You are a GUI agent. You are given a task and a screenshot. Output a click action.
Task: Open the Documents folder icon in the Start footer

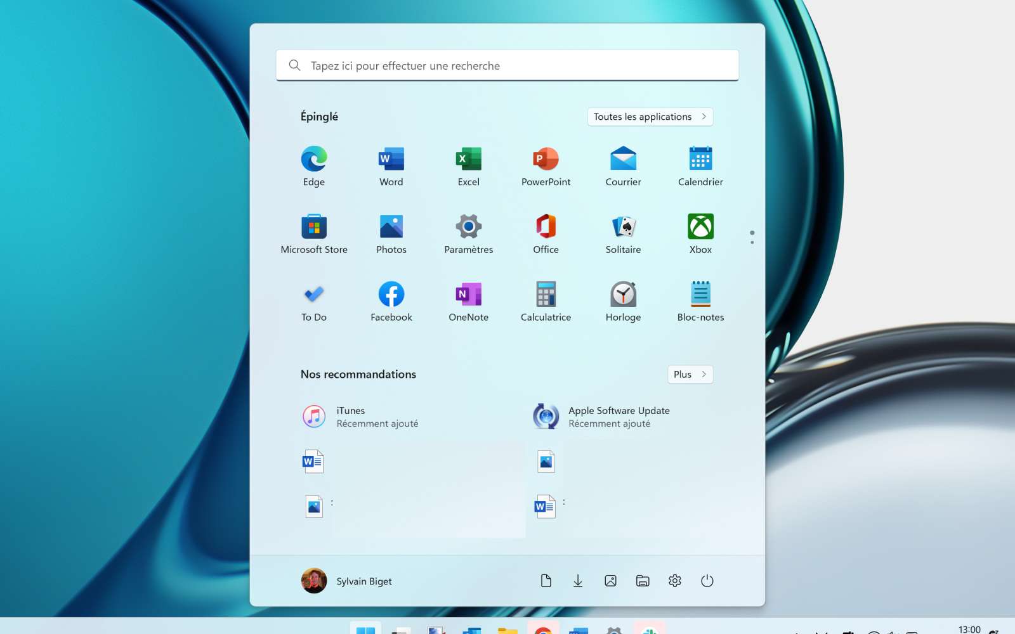tap(546, 581)
